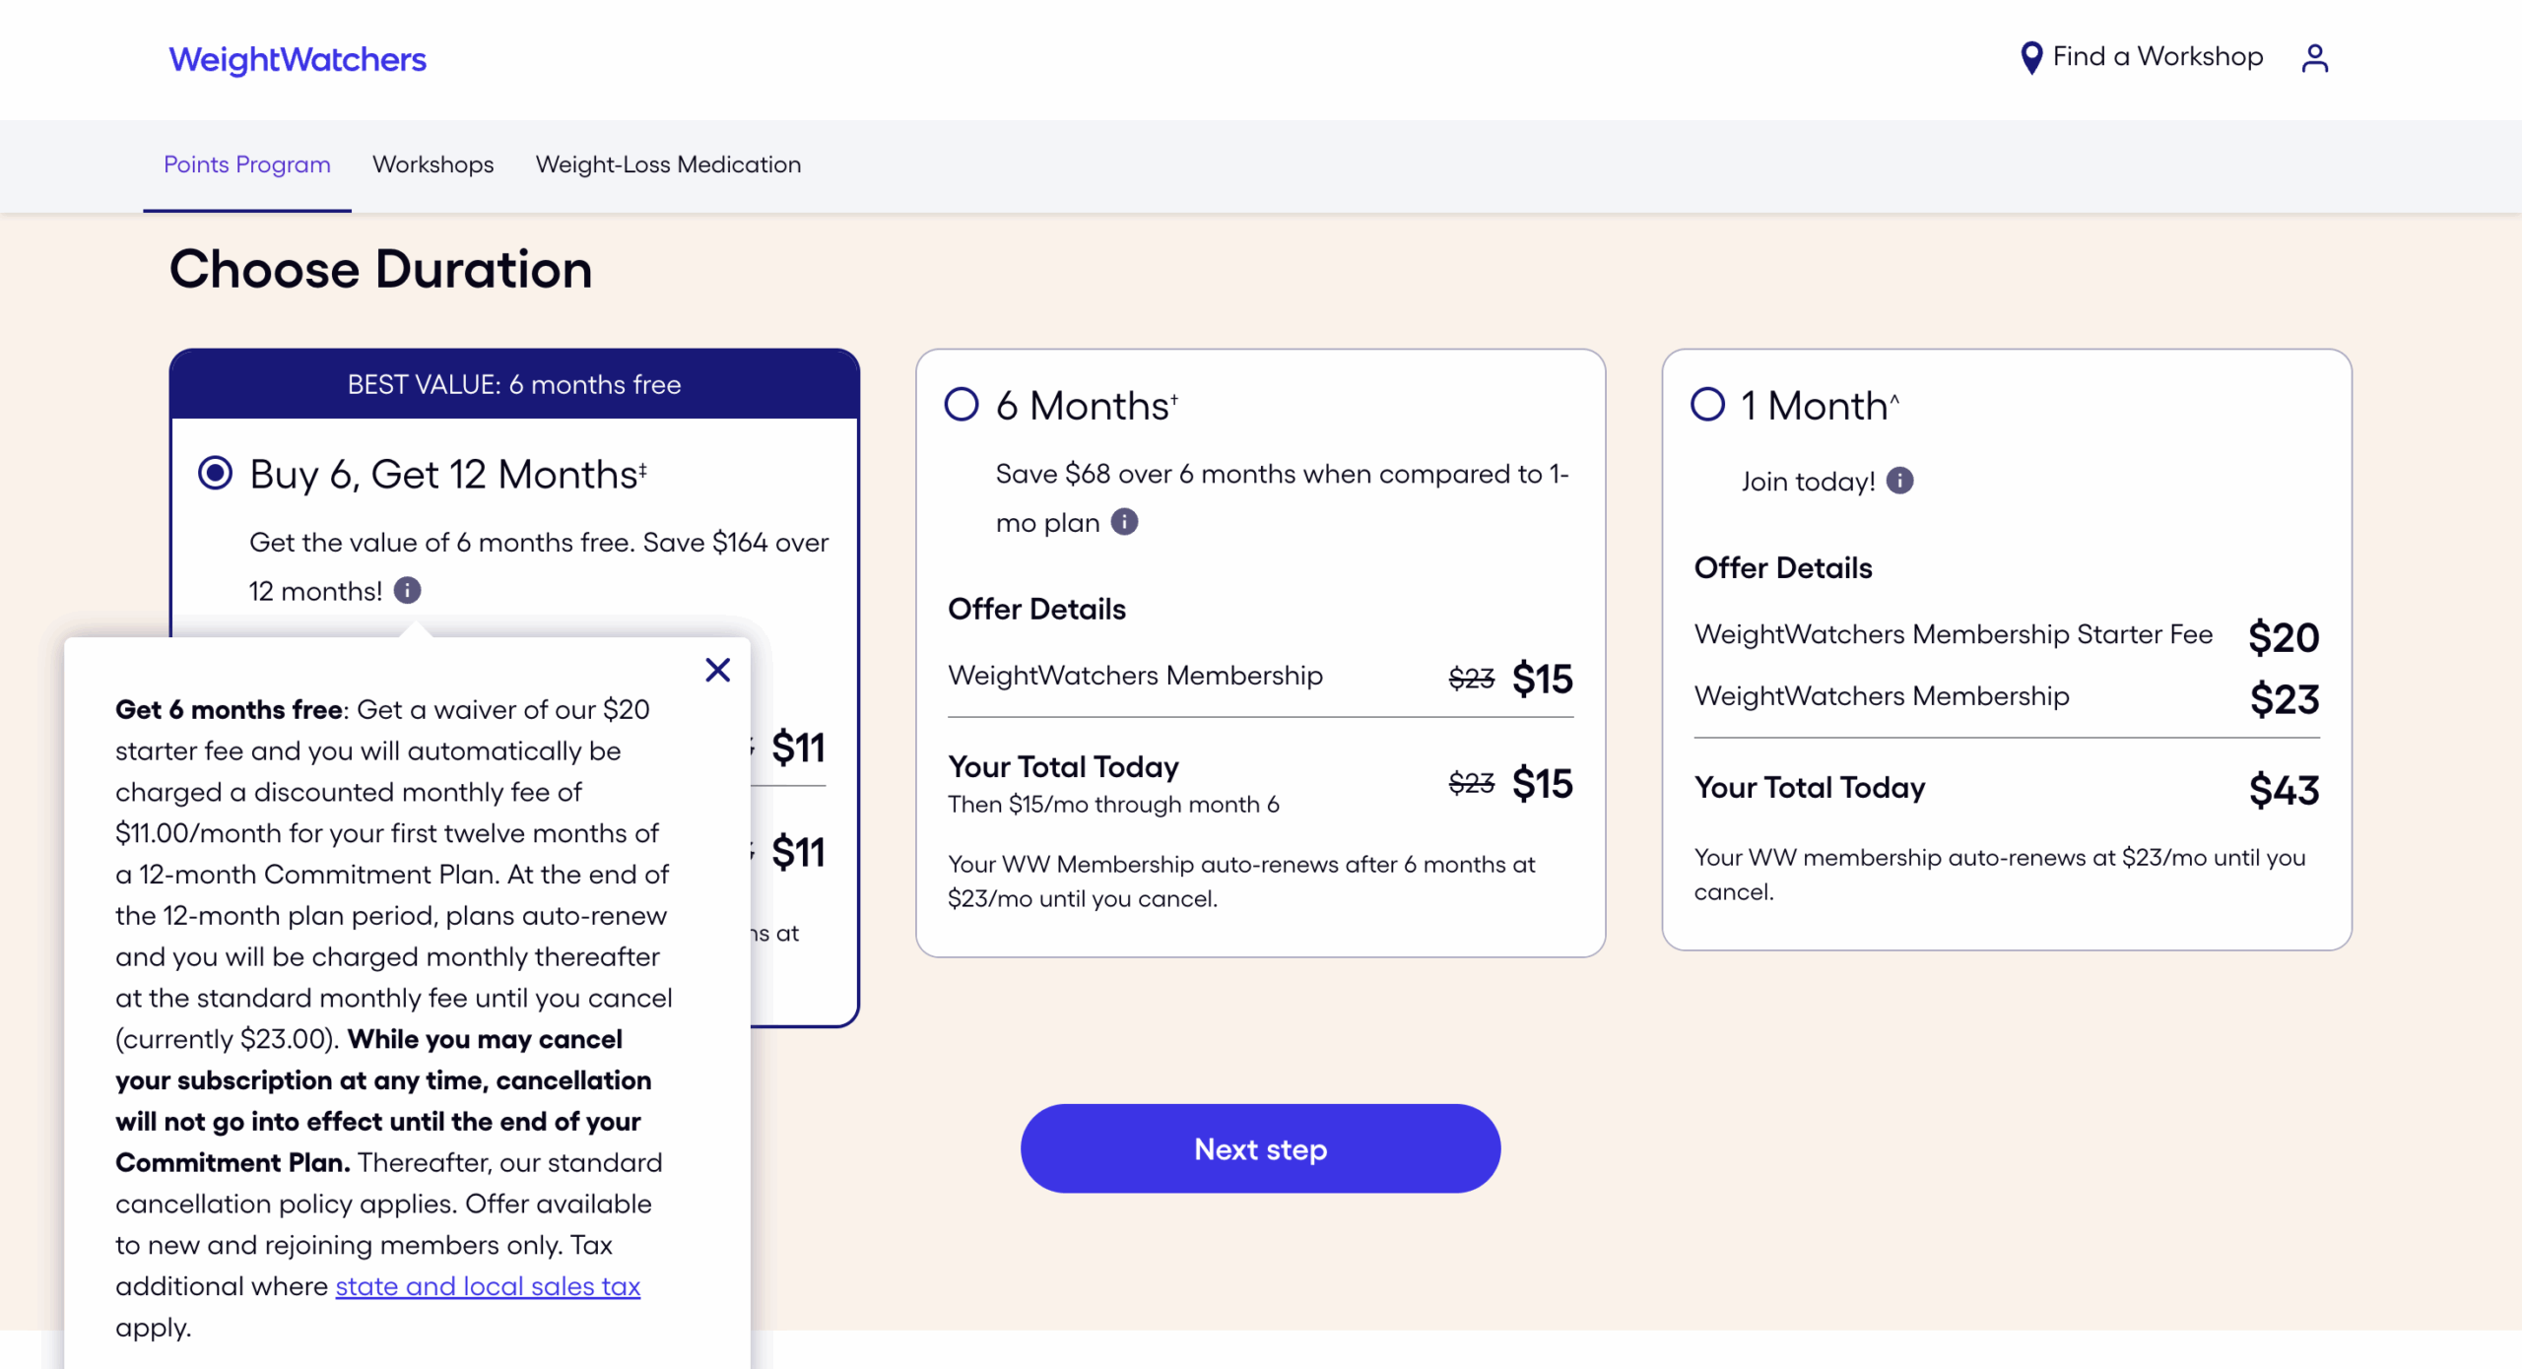This screenshot has height=1369, width=2522.
Task: Close the 'Get 6 months free' tooltip
Action: point(718,670)
